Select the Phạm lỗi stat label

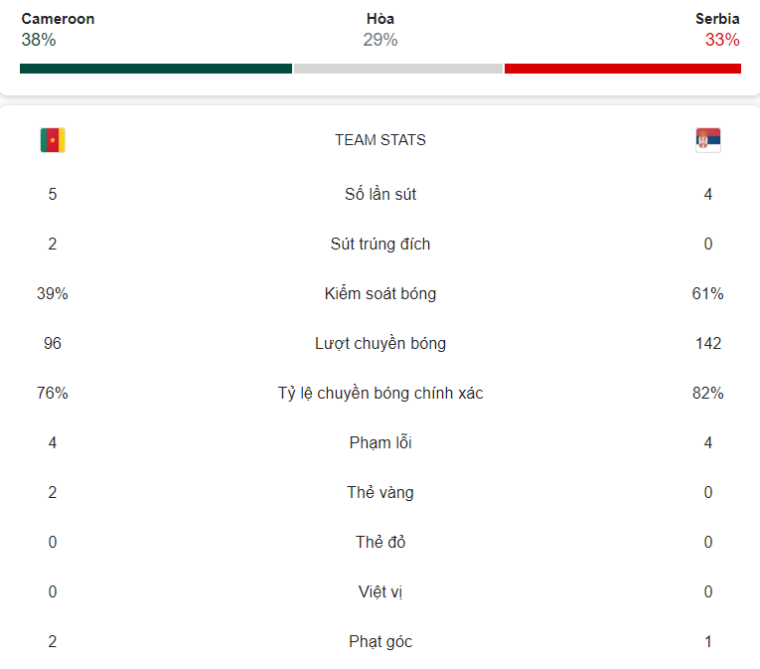pos(380,442)
